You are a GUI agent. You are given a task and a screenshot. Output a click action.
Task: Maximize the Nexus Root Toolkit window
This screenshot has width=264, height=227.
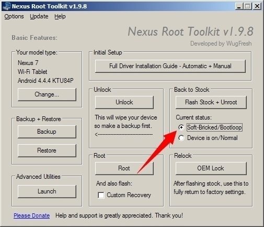click(248, 6)
